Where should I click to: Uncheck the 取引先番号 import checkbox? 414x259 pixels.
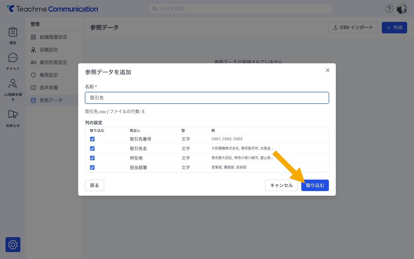(92, 139)
